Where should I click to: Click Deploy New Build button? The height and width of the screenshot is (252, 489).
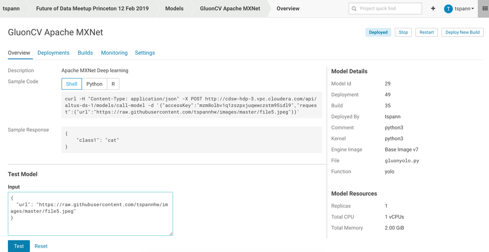point(462,32)
